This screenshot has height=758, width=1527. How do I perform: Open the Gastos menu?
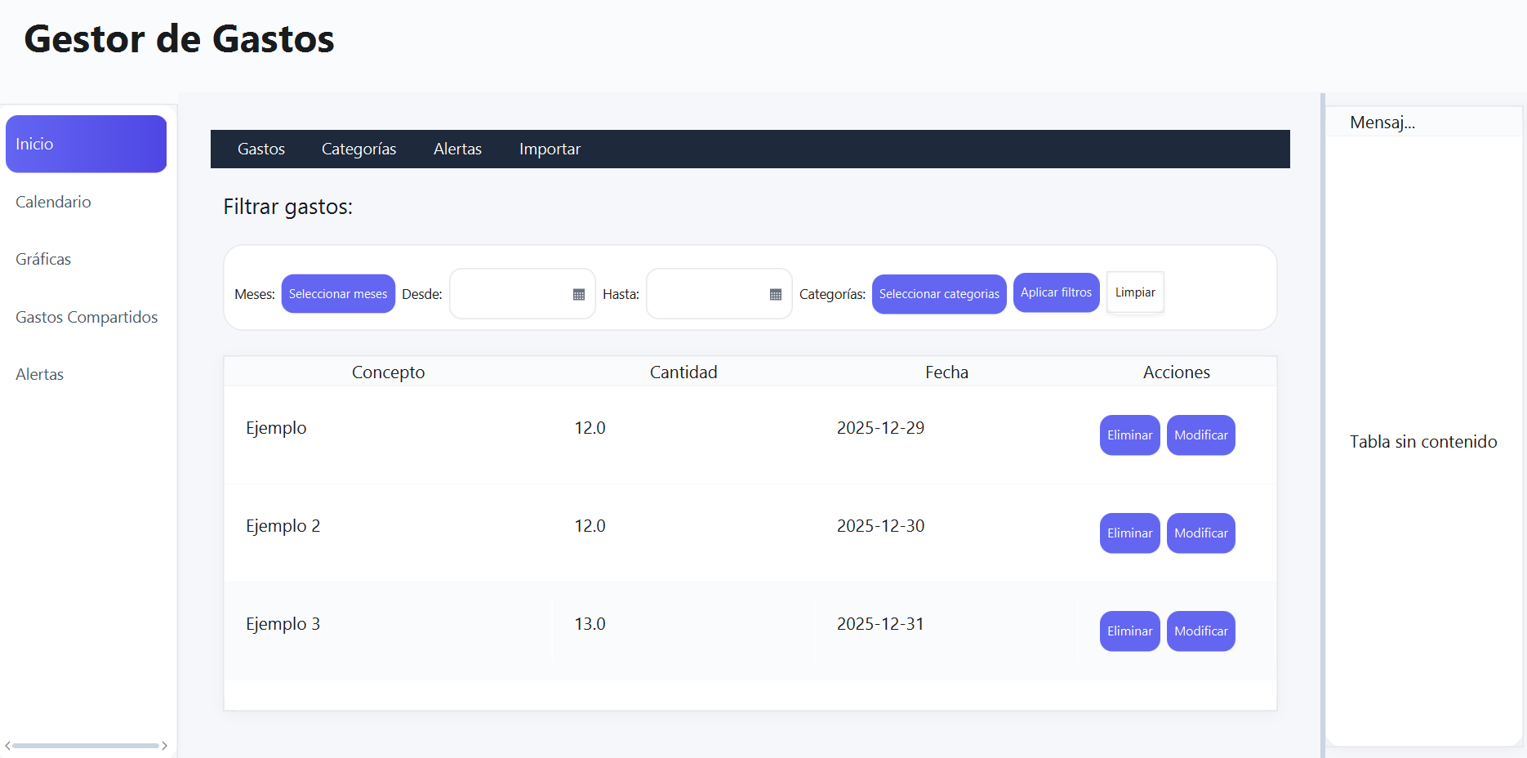261,149
